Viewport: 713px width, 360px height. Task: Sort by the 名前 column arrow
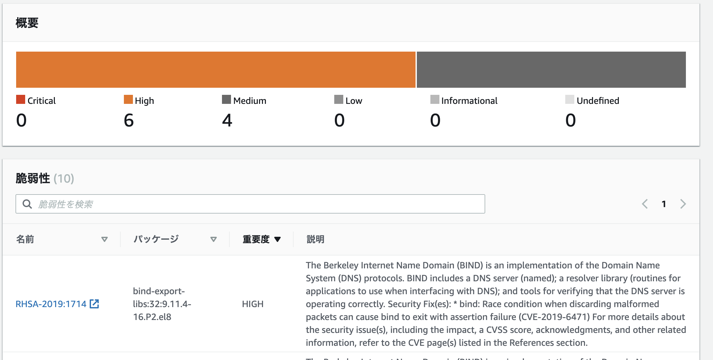pyautogui.click(x=104, y=239)
